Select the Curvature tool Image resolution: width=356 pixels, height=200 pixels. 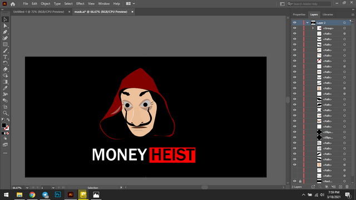(5, 38)
